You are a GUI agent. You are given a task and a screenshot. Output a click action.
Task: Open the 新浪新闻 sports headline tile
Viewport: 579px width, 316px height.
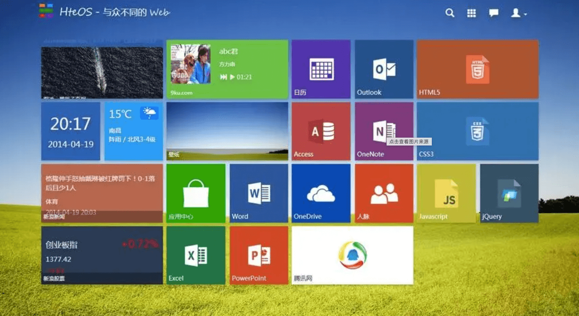[x=102, y=193]
